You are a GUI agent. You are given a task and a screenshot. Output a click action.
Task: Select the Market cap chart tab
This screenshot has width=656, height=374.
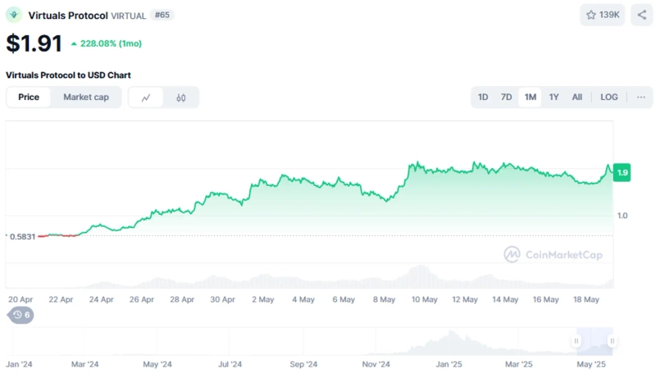(86, 97)
